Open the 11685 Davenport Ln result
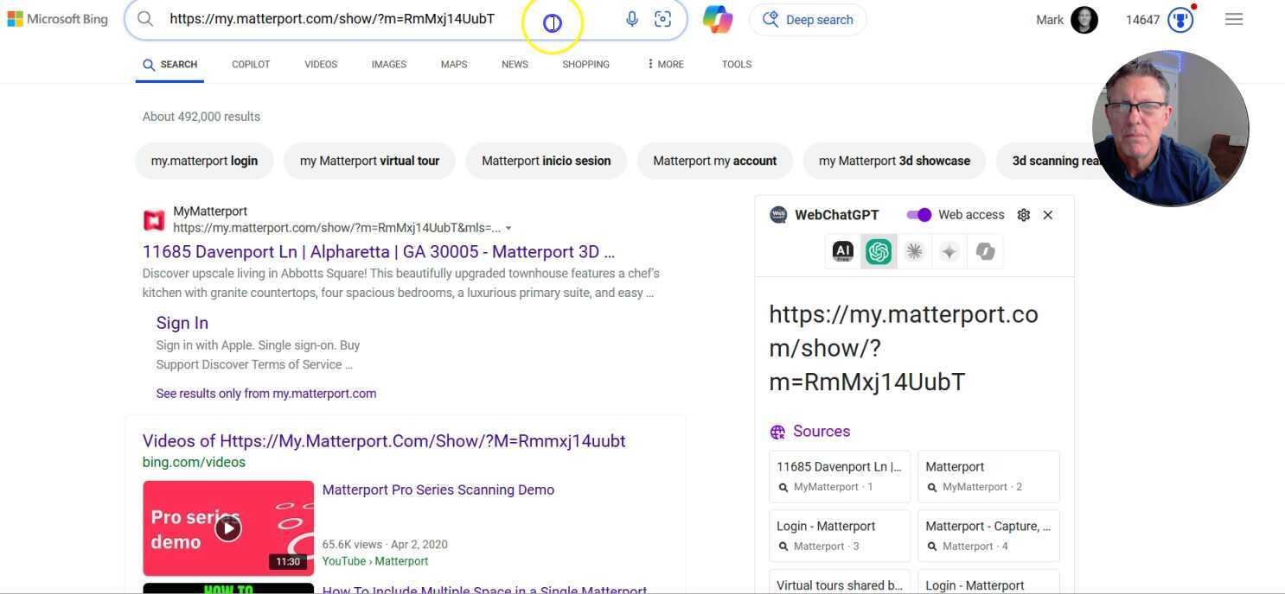 (x=379, y=252)
